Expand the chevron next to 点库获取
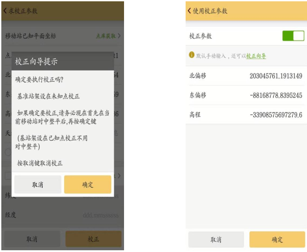This screenshot has width=307, height=252. click(x=119, y=36)
